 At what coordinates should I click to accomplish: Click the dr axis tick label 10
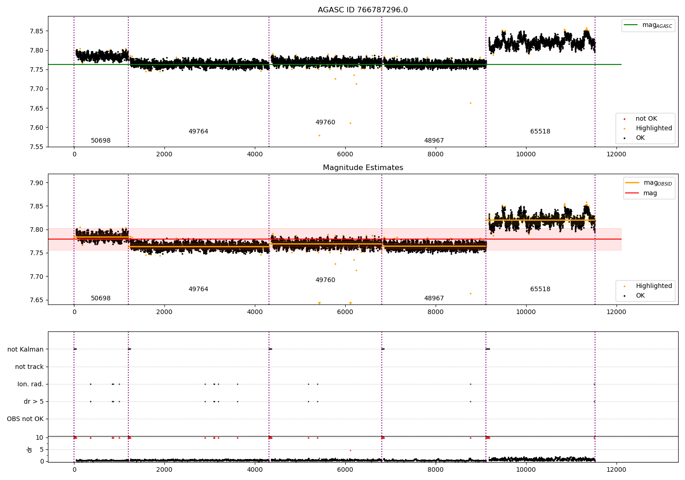[40, 437]
